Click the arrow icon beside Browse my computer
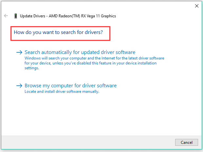This screenshot has height=152, width=203. [x=19, y=86]
